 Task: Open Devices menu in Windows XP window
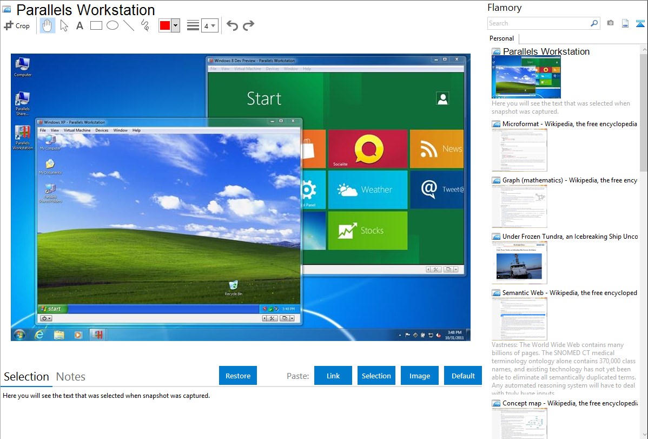tap(102, 130)
